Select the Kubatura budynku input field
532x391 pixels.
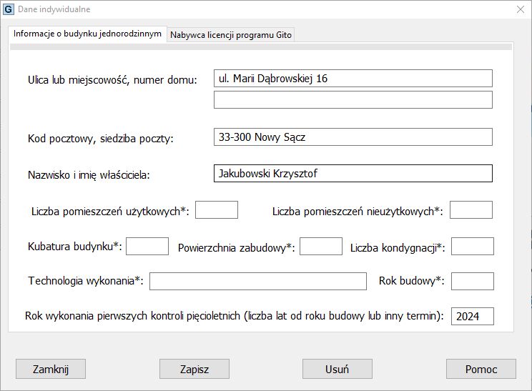pyautogui.click(x=147, y=247)
